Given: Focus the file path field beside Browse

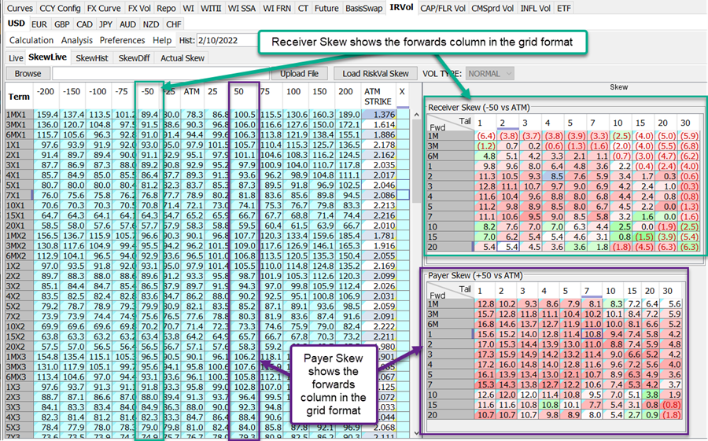Looking at the screenshot, I should pyautogui.click(x=160, y=74).
